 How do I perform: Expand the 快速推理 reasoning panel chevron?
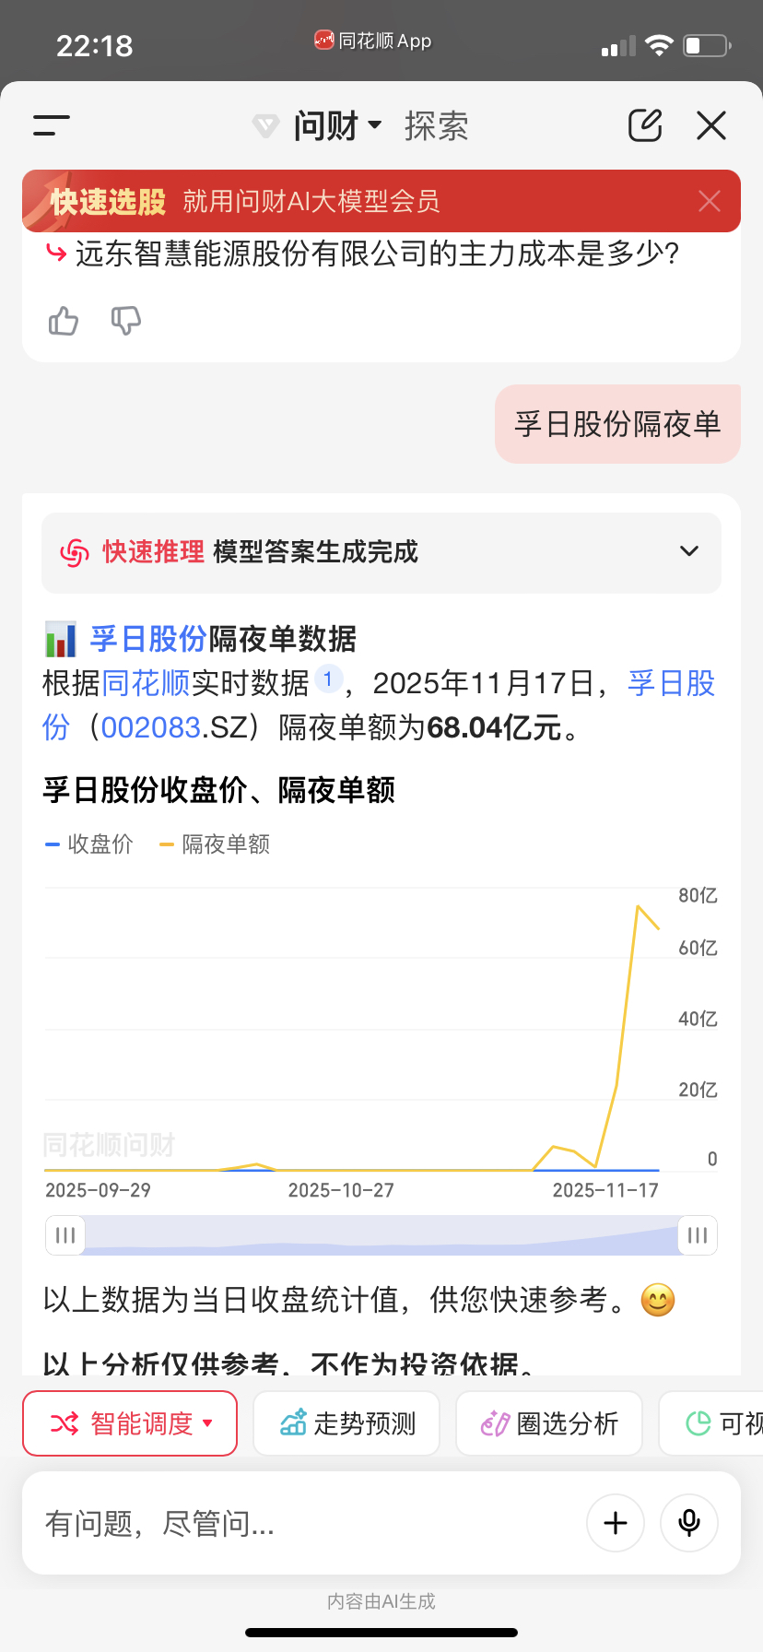click(x=689, y=551)
